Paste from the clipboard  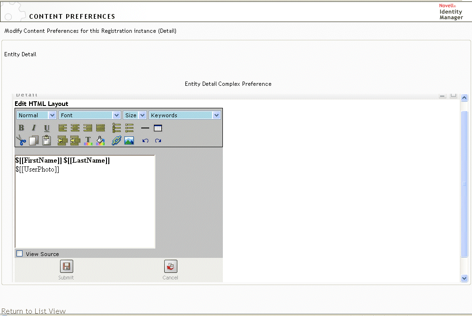click(46, 140)
